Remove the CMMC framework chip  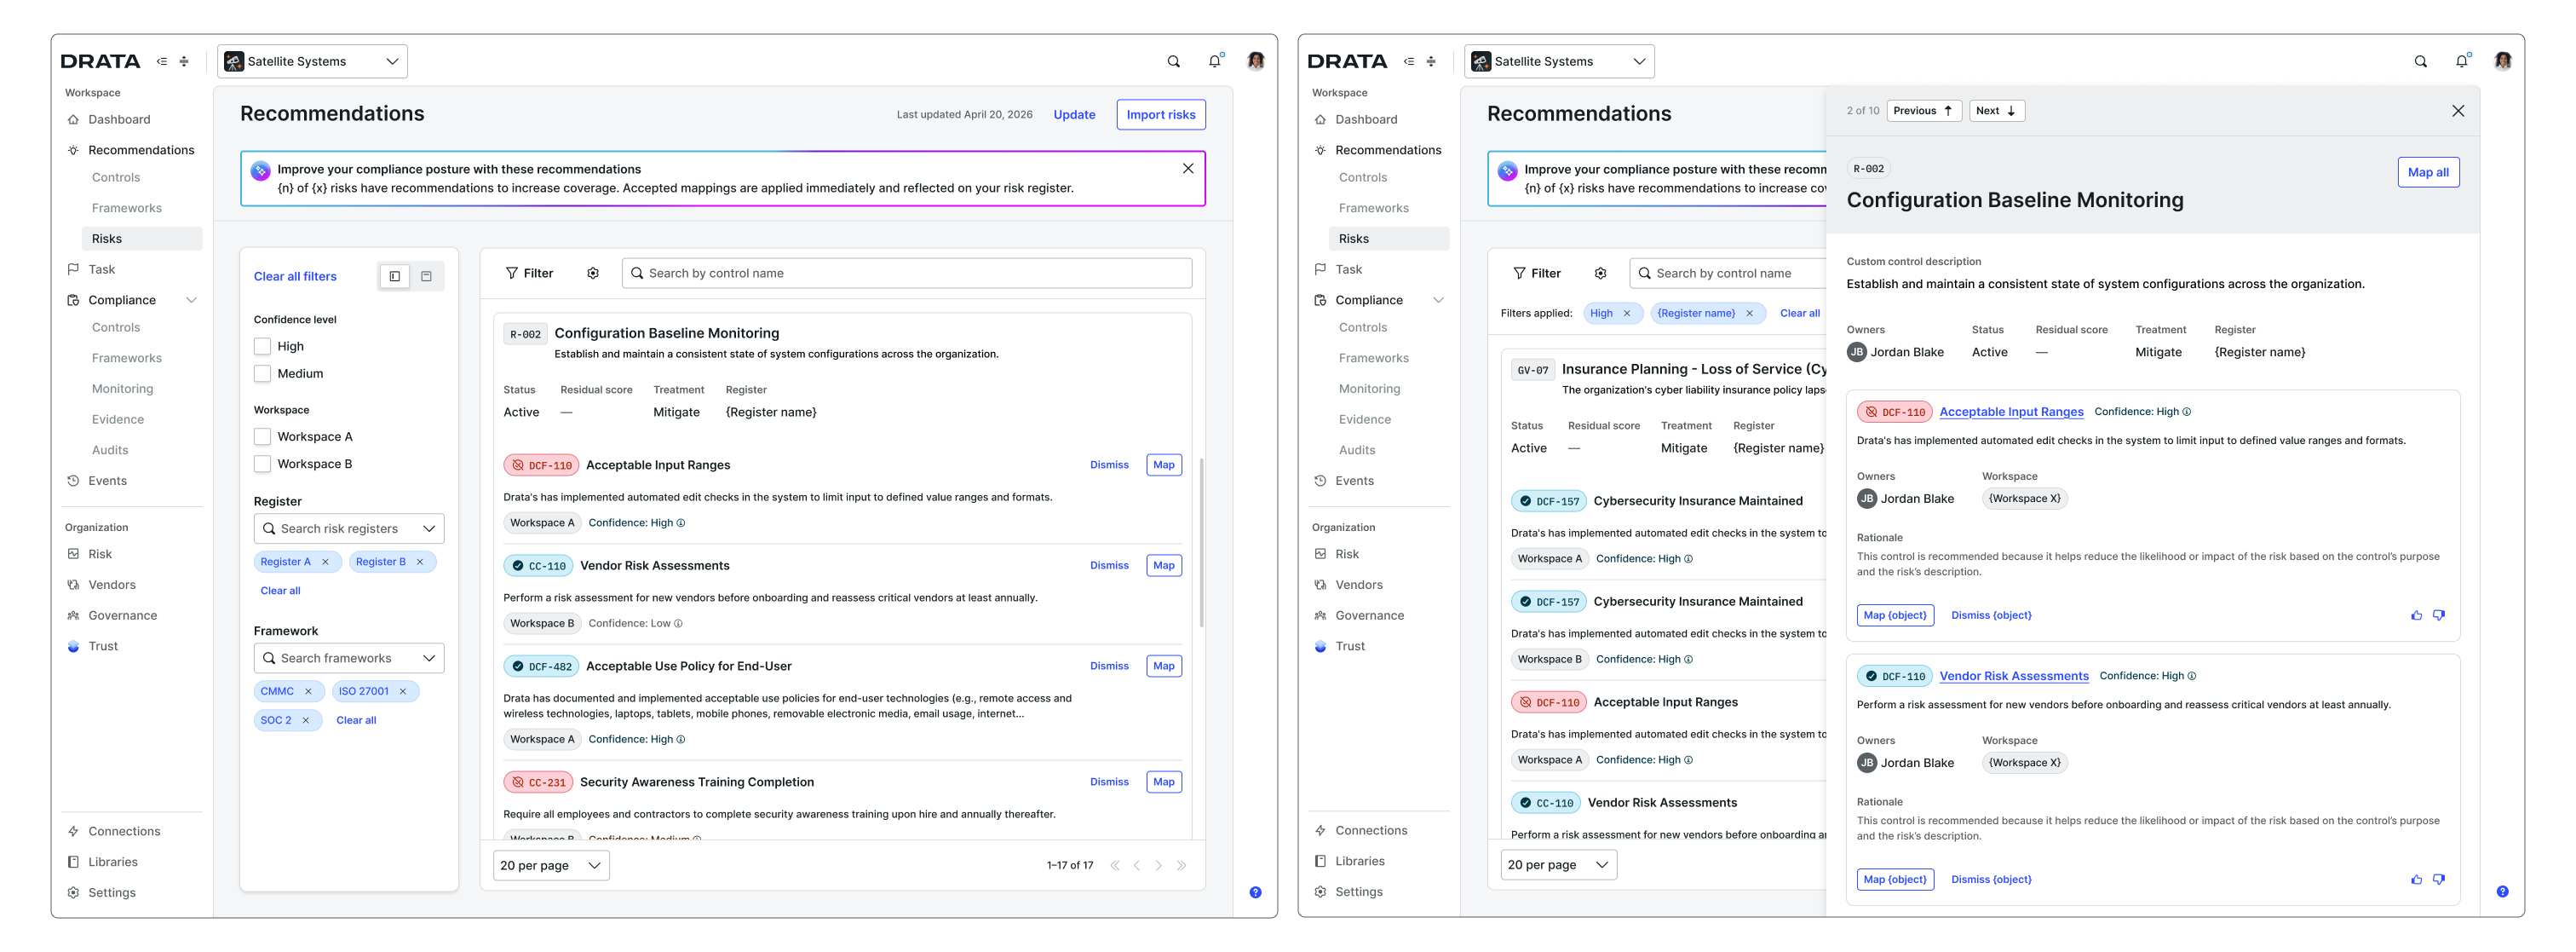tap(308, 691)
